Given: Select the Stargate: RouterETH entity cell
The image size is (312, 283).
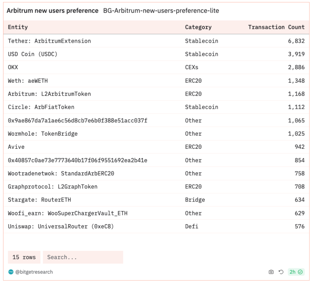Looking at the screenshot, I should pyautogui.click(x=40, y=200).
